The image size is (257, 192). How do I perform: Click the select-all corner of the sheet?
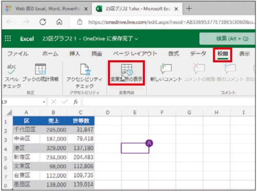pyautogui.click(x=9, y=113)
